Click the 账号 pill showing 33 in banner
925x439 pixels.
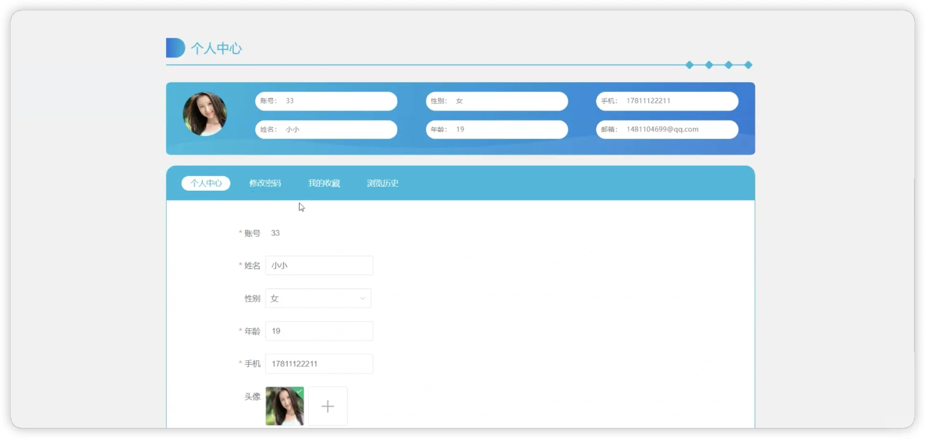click(x=326, y=101)
